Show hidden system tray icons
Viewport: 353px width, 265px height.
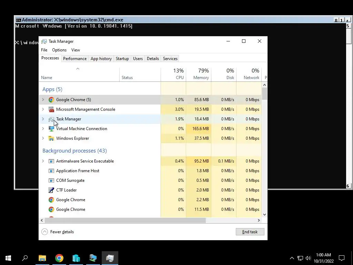[x=292, y=258]
